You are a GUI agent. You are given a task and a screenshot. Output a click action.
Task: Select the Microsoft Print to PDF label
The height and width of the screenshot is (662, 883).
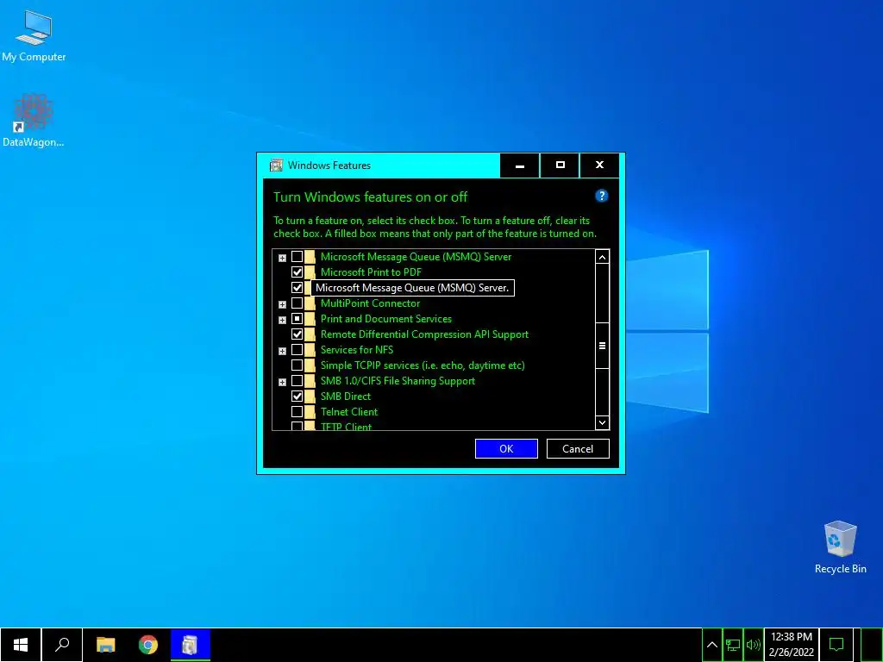pos(371,272)
